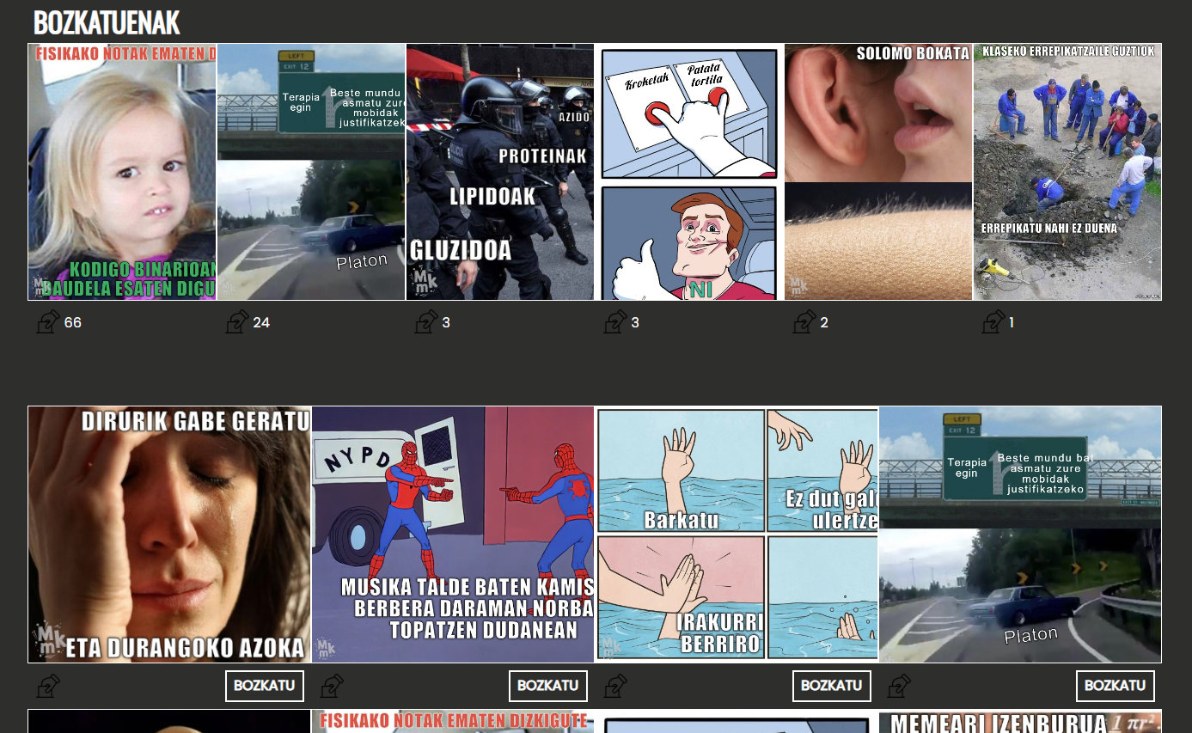
Task: Click vote icon below the drowning hand meme
Action: (615, 686)
